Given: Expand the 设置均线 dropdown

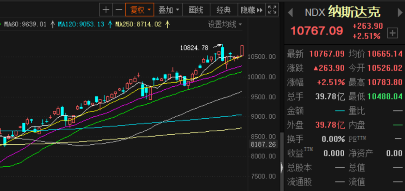Looking at the screenshot, I should coord(225,25).
